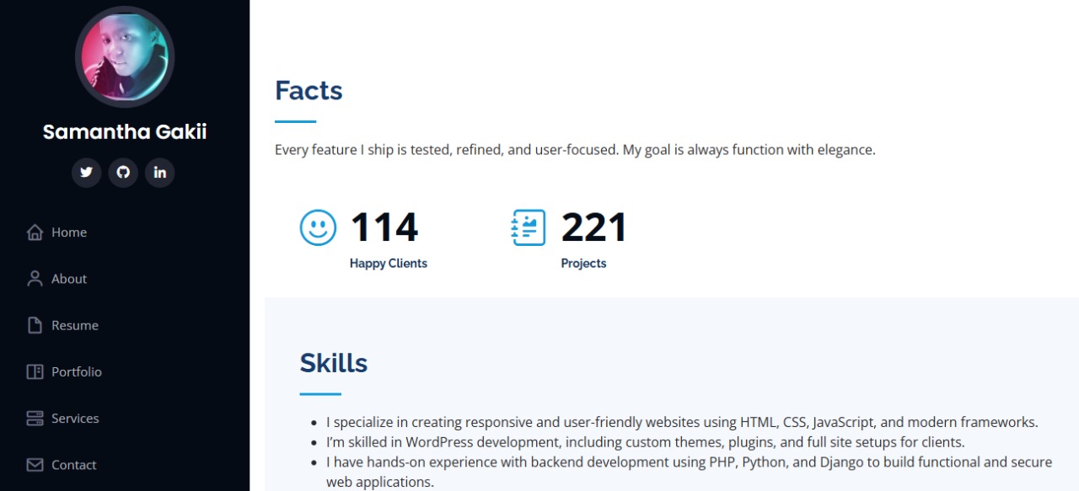Click the Services server icon
Image resolution: width=1079 pixels, height=491 pixels.
pos(35,419)
